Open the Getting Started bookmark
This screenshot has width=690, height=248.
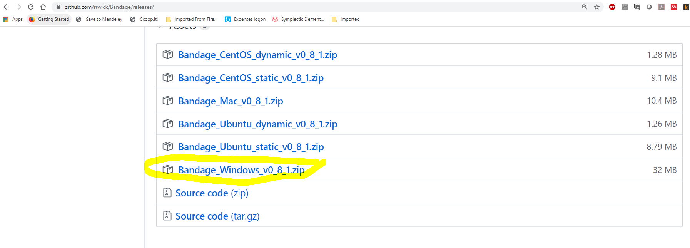click(x=49, y=19)
